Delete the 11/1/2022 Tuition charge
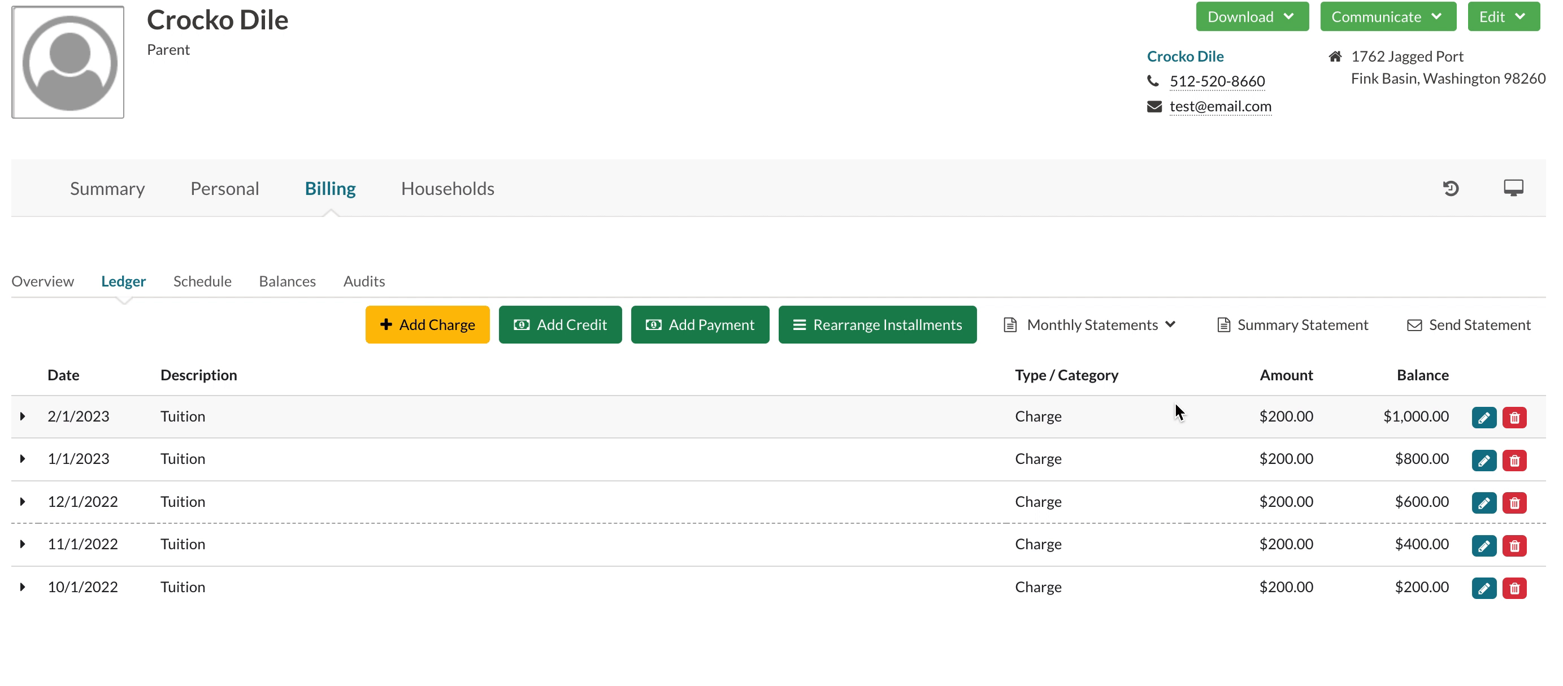The width and height of the screenshot is (1563, 686). [x=1514, y=545]
